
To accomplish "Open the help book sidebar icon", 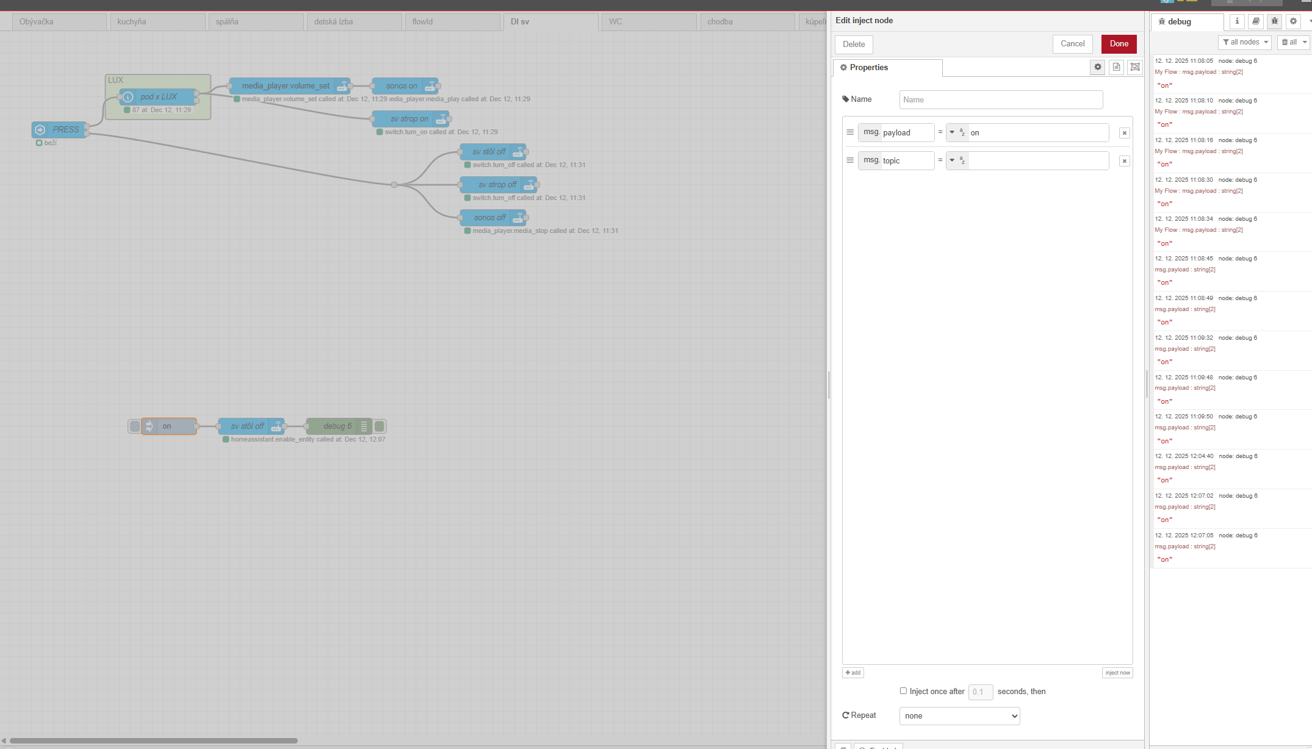I will [x=1256, y=21].
